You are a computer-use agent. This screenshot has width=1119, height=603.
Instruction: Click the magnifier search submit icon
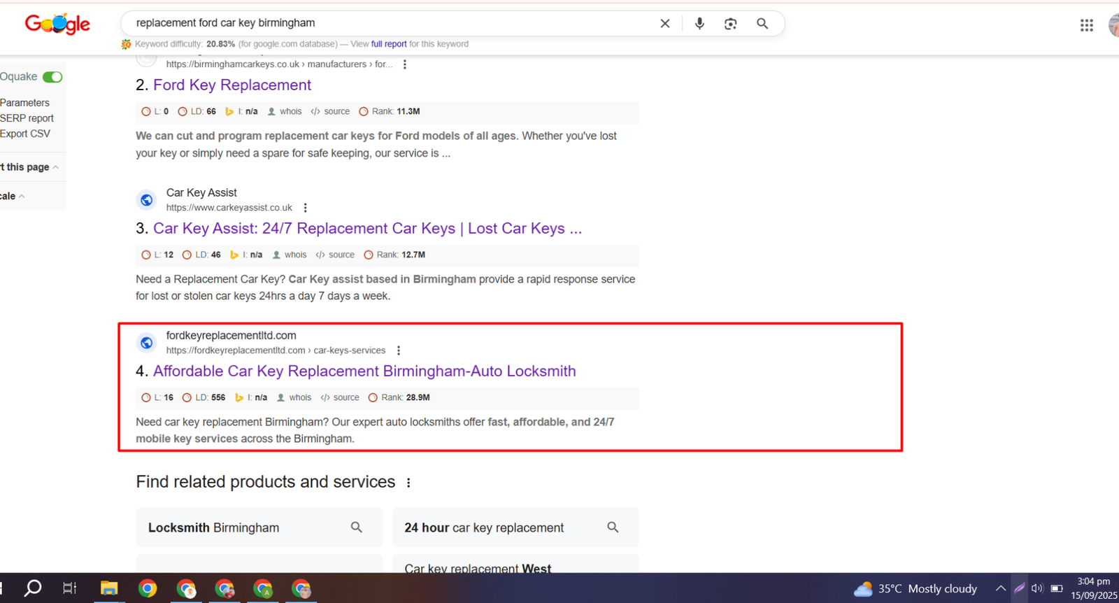point(762,24)
